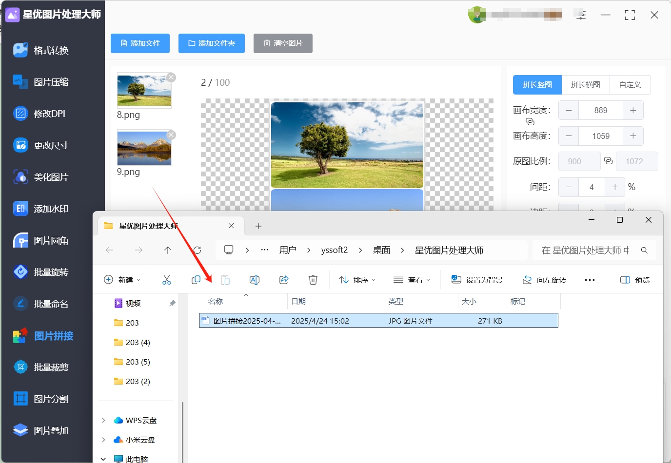
Task: Open a new Explorer tab
Action: coord(258,226)
